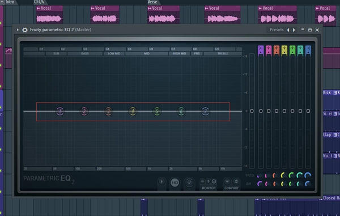340x216 pixels.
Task: Click the band 7 blue BW knob
Action: click(308, 184)
